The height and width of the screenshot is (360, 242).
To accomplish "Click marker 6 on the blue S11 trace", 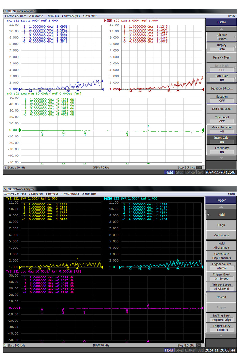I will pos(78,84).
